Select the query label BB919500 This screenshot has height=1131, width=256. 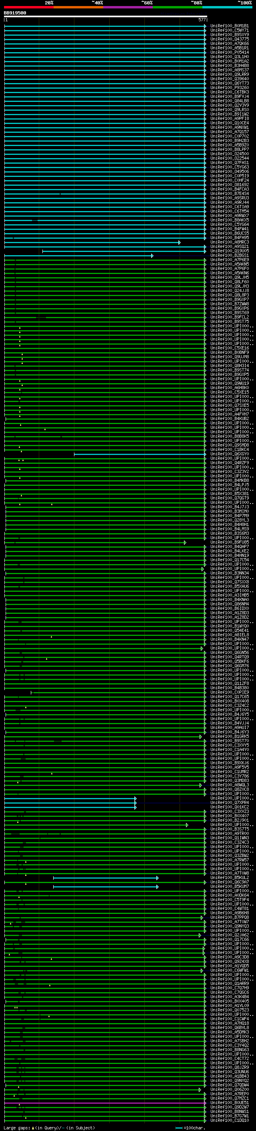15,13
